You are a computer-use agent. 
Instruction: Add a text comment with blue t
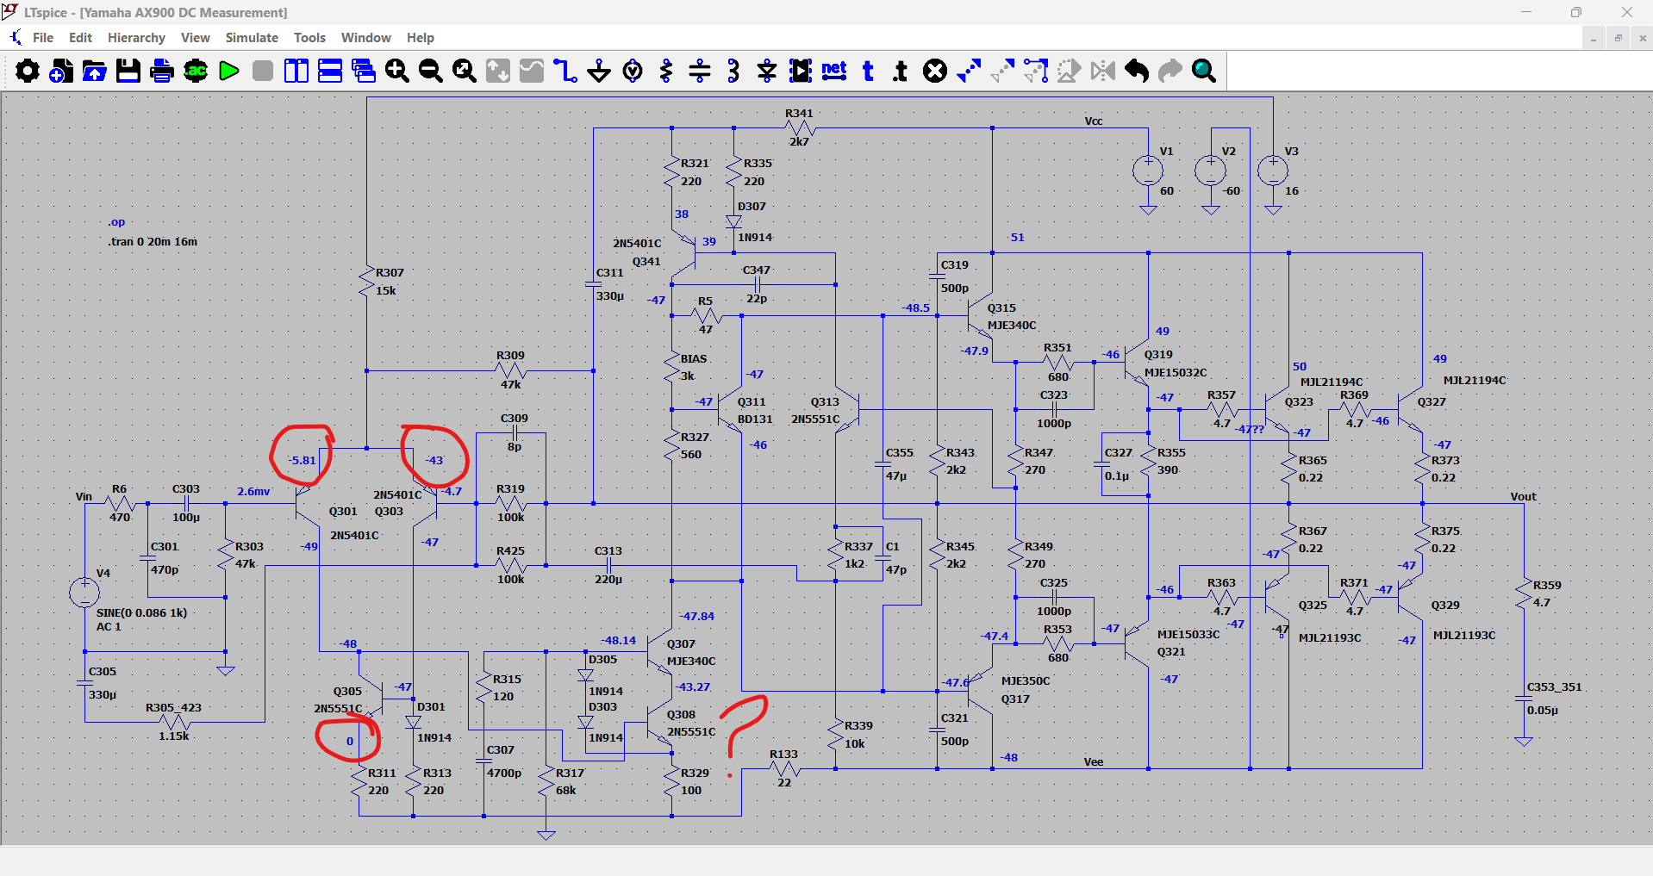click(868, 71)
